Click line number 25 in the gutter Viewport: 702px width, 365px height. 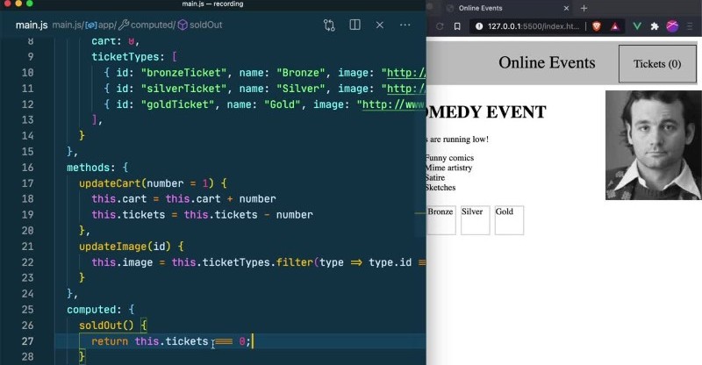click(x=28, y=310)
